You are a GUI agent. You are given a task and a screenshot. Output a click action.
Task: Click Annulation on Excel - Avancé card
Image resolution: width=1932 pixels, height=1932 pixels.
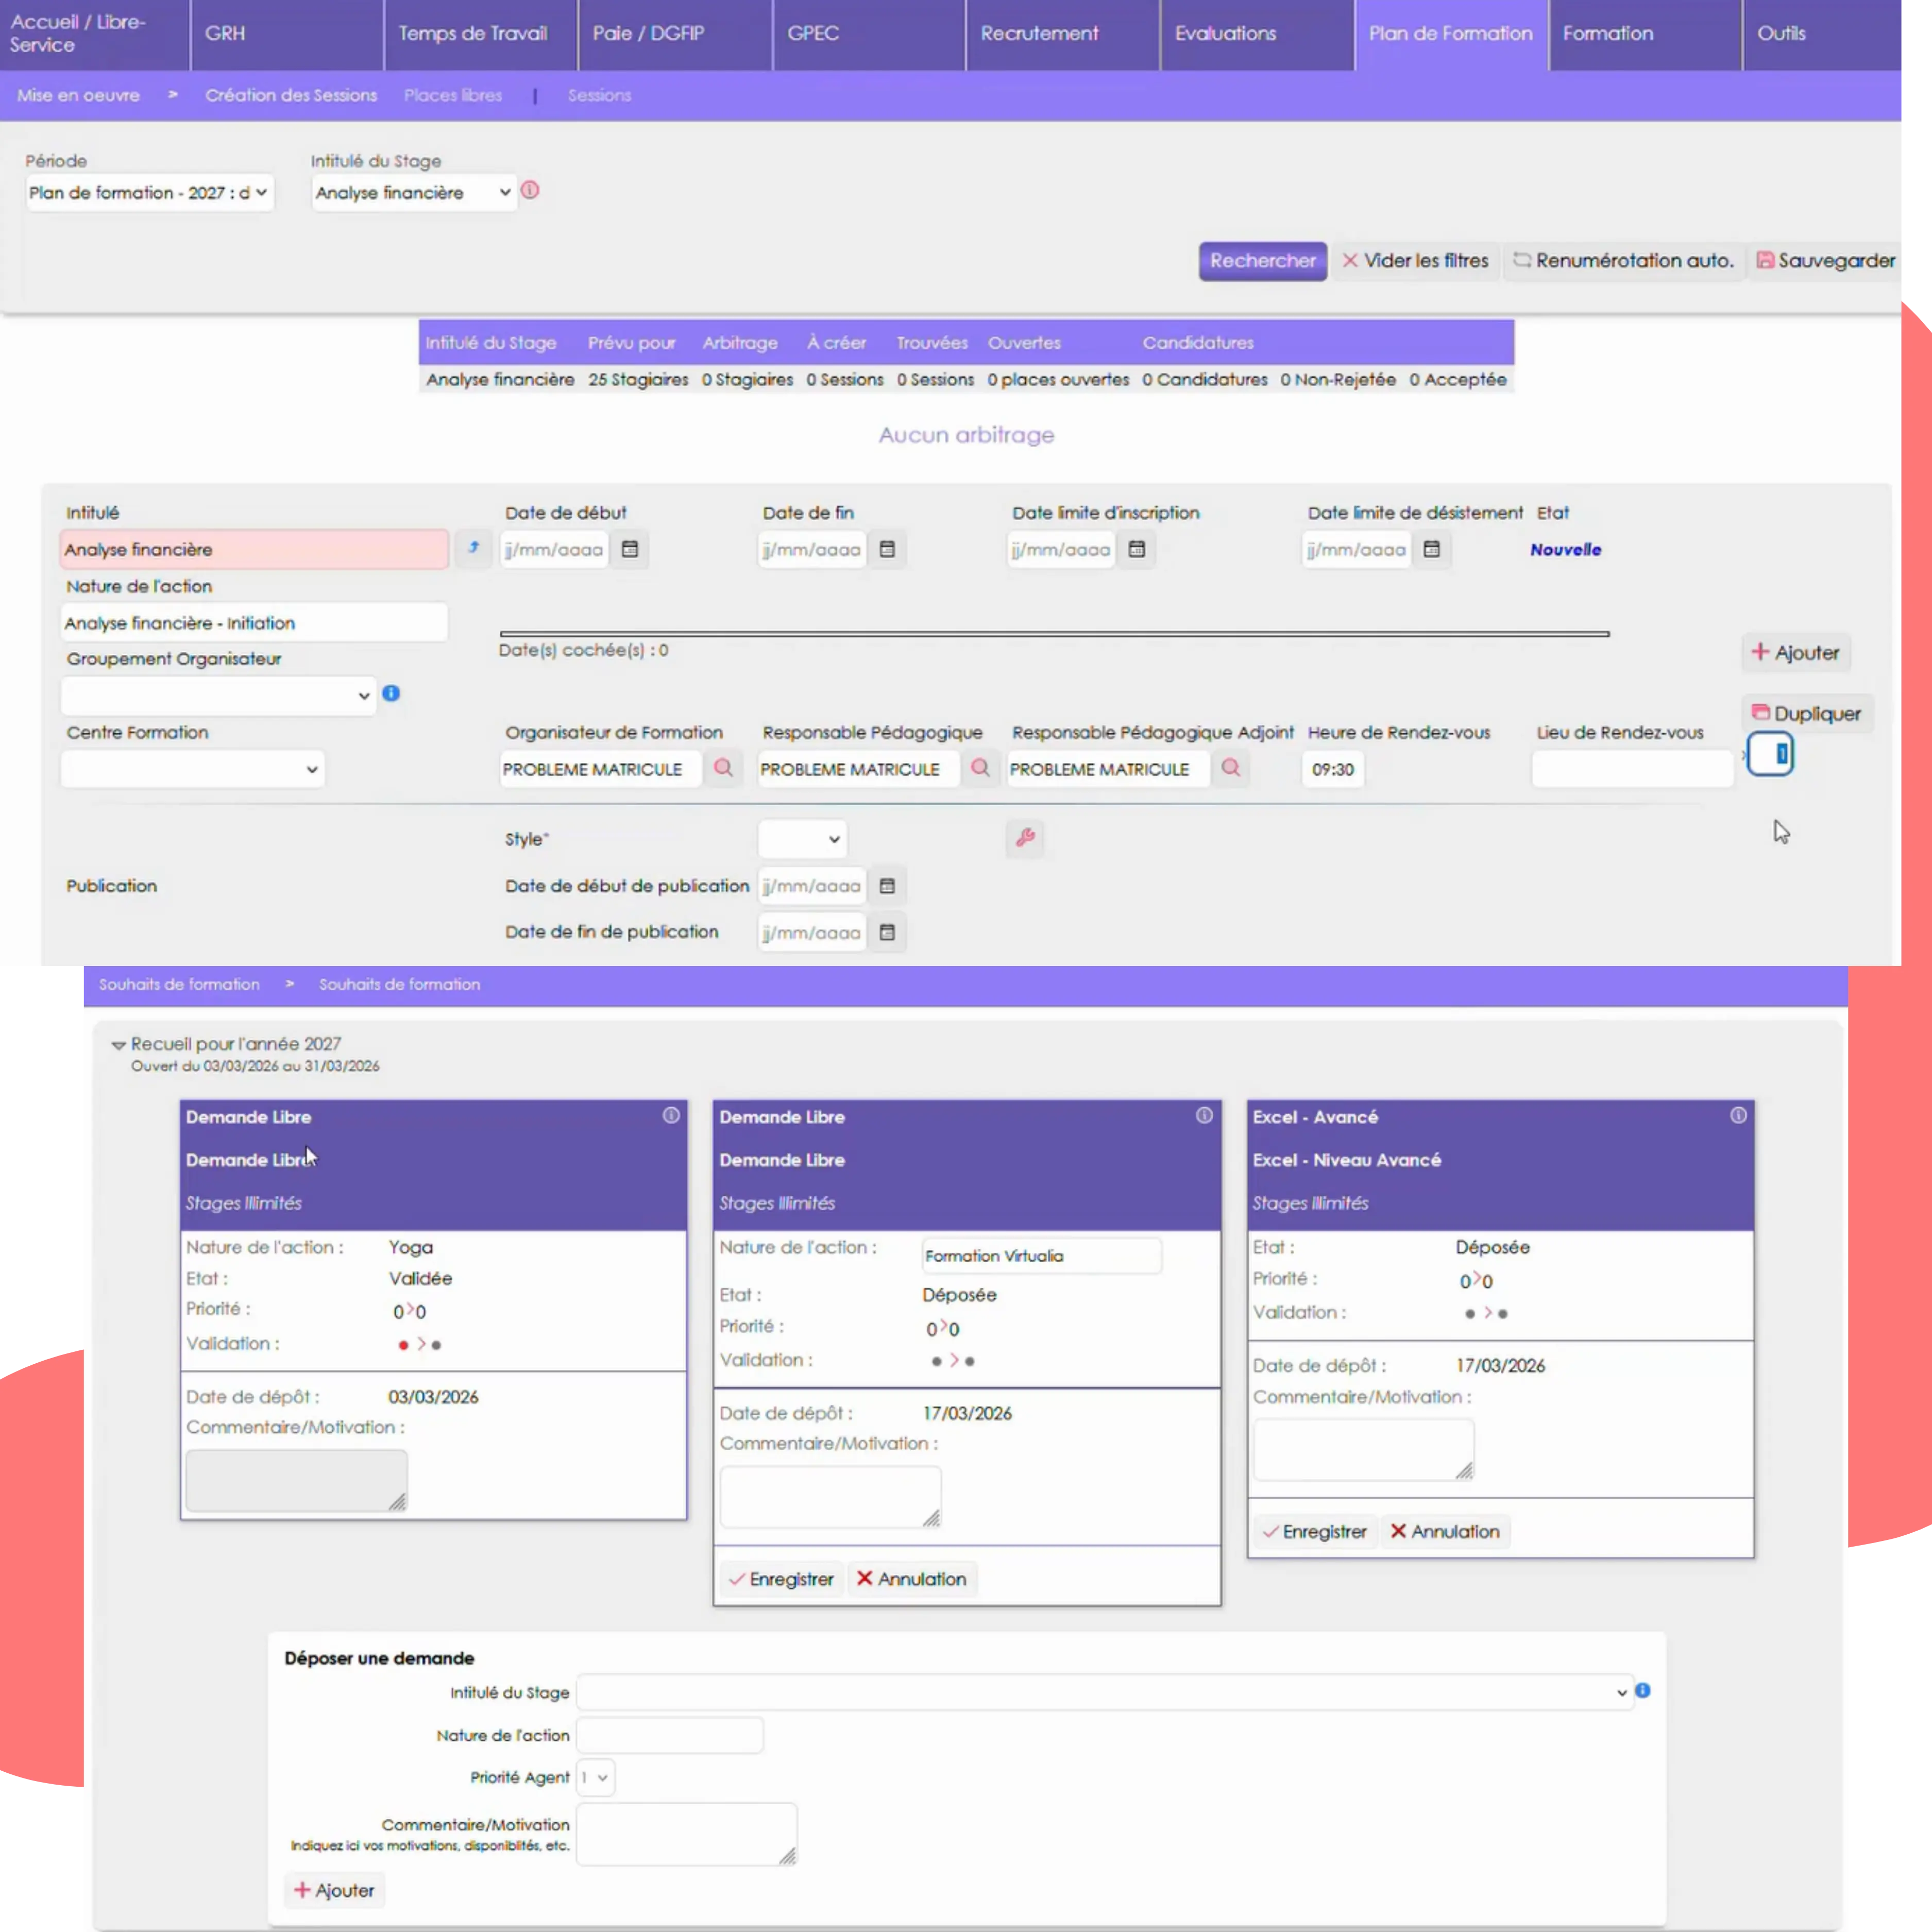1445,1532
